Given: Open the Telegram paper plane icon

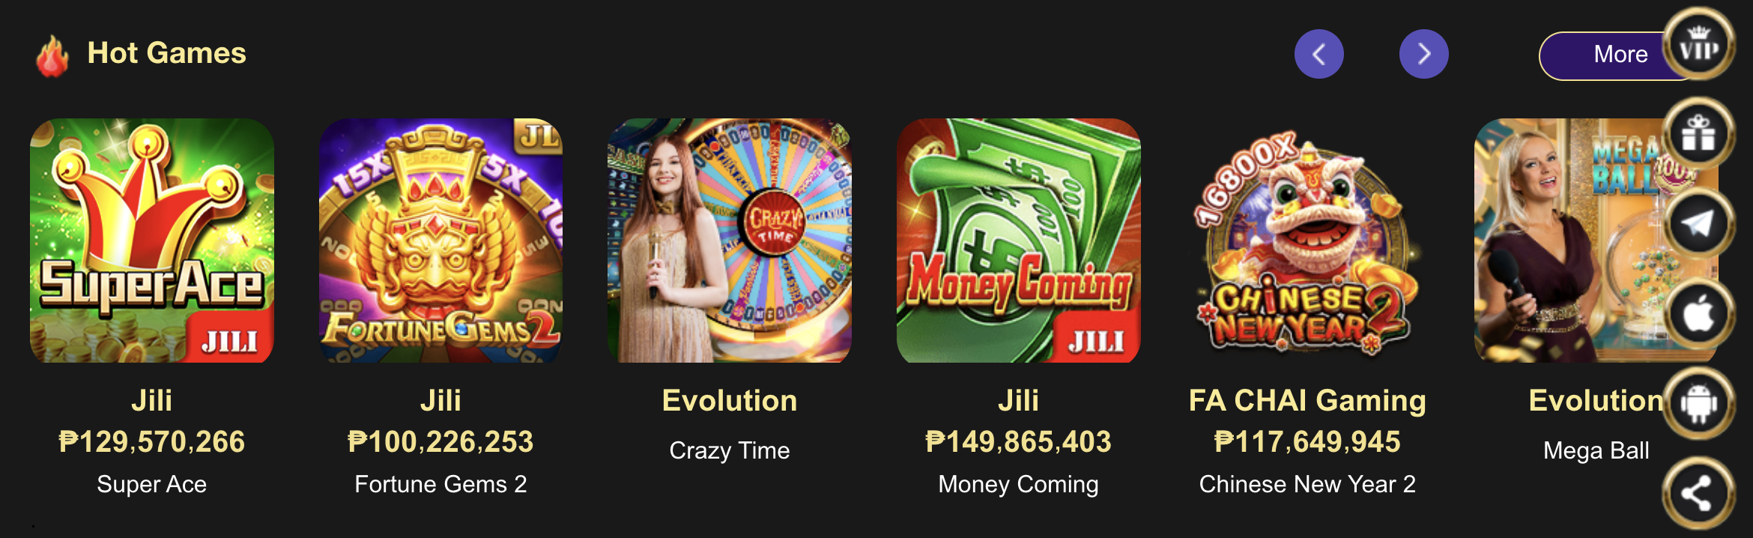Looking at the screenshot, I should pos(1698,224).
